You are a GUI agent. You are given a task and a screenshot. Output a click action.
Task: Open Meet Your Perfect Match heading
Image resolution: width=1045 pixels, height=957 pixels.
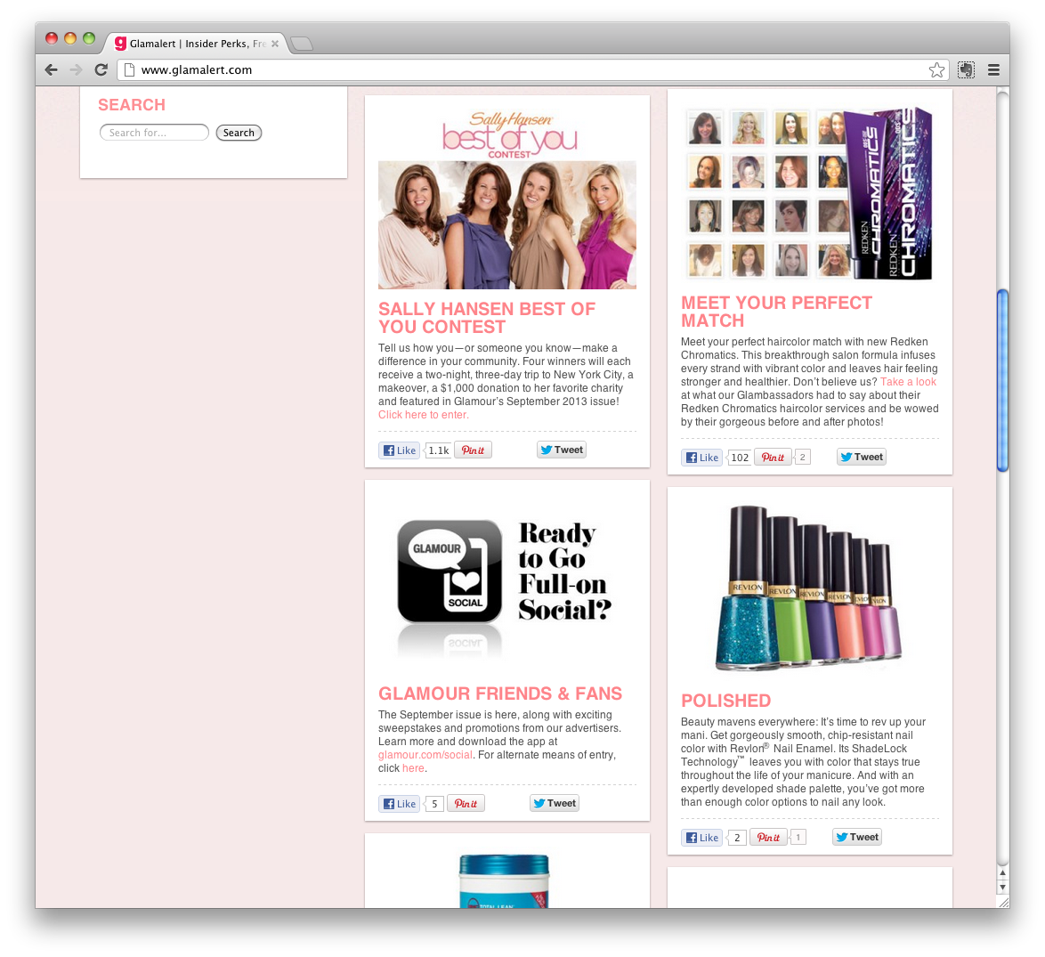776,312
